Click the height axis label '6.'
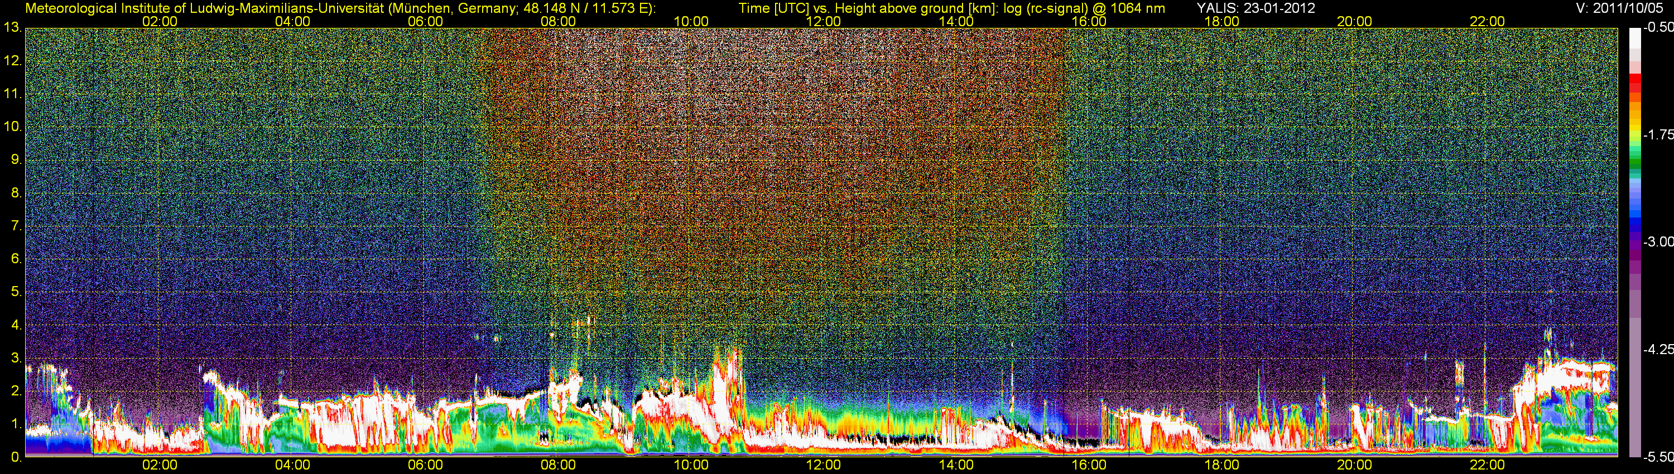 (16, 258)
